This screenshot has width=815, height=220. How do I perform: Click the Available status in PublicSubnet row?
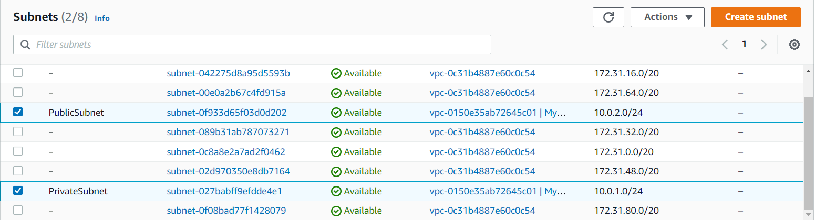click(356, 113)
